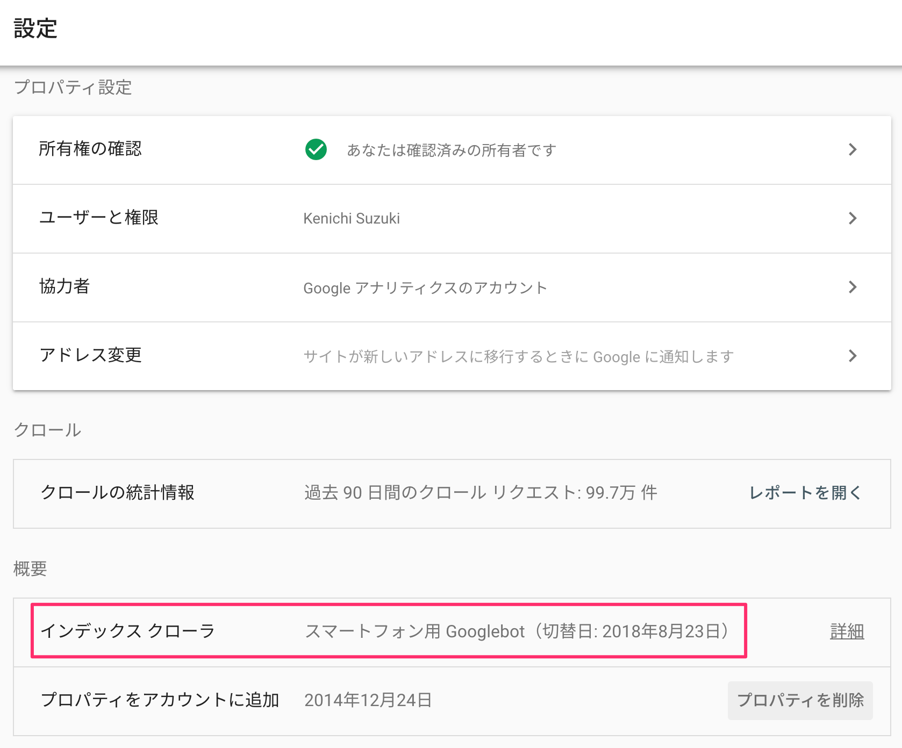Click the クロール section heading
This screenshot has width=902, height=748.
[47, 430]
